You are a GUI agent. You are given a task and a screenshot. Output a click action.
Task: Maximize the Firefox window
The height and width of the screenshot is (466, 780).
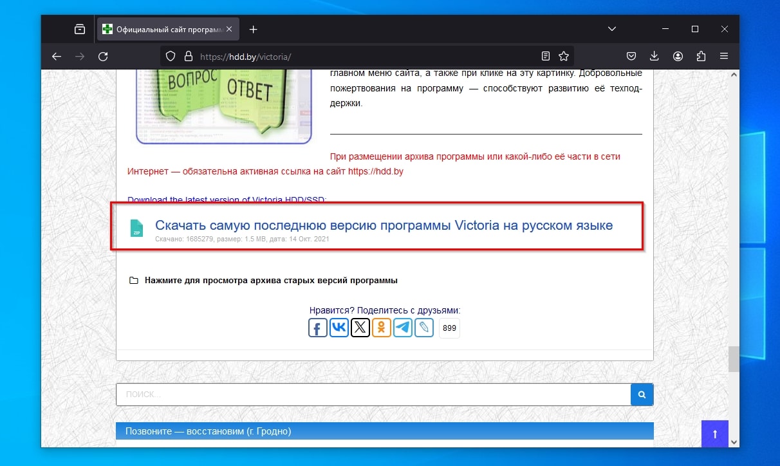pyautogui.click(x=695, y=29)
